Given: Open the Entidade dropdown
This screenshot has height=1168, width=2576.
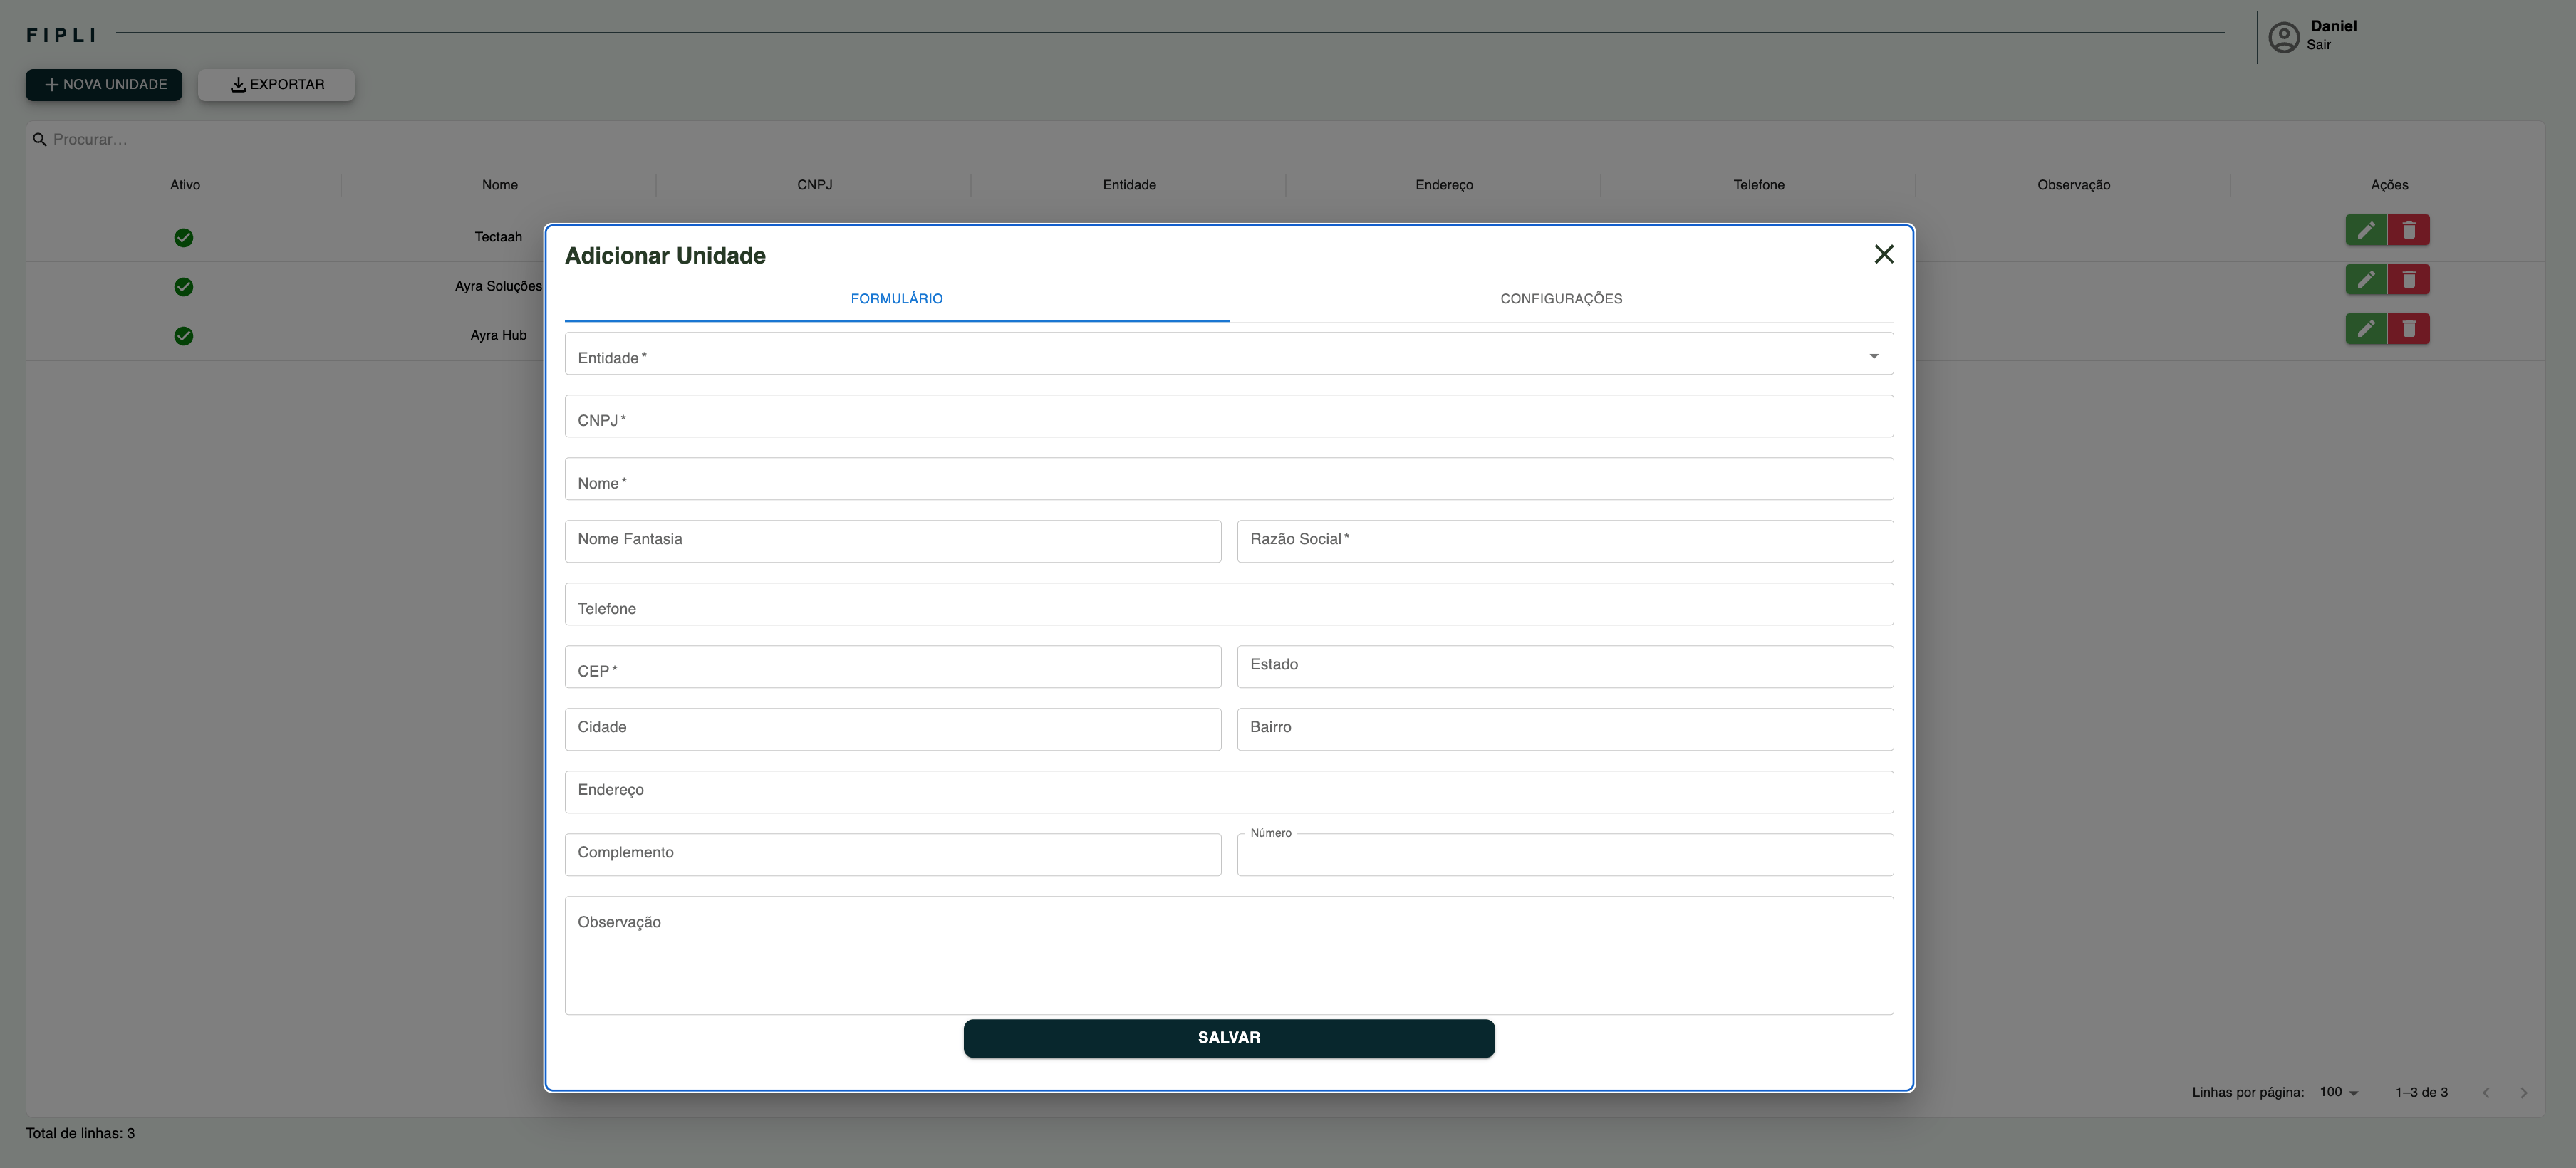Looking at the screenshot, I should tap(1228, 355).
